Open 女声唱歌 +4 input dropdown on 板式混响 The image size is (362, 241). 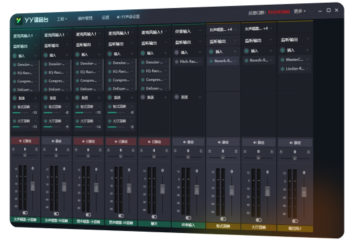pyautogui.click(x=223, y=29)
